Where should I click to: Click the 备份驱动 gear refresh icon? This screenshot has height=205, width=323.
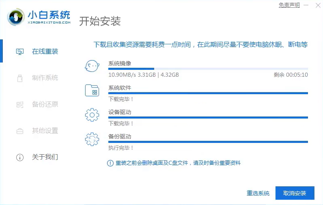[x=92, y=139]
